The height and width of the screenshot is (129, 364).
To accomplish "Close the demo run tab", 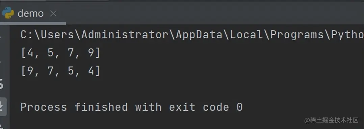I will [x=53, y=14].
